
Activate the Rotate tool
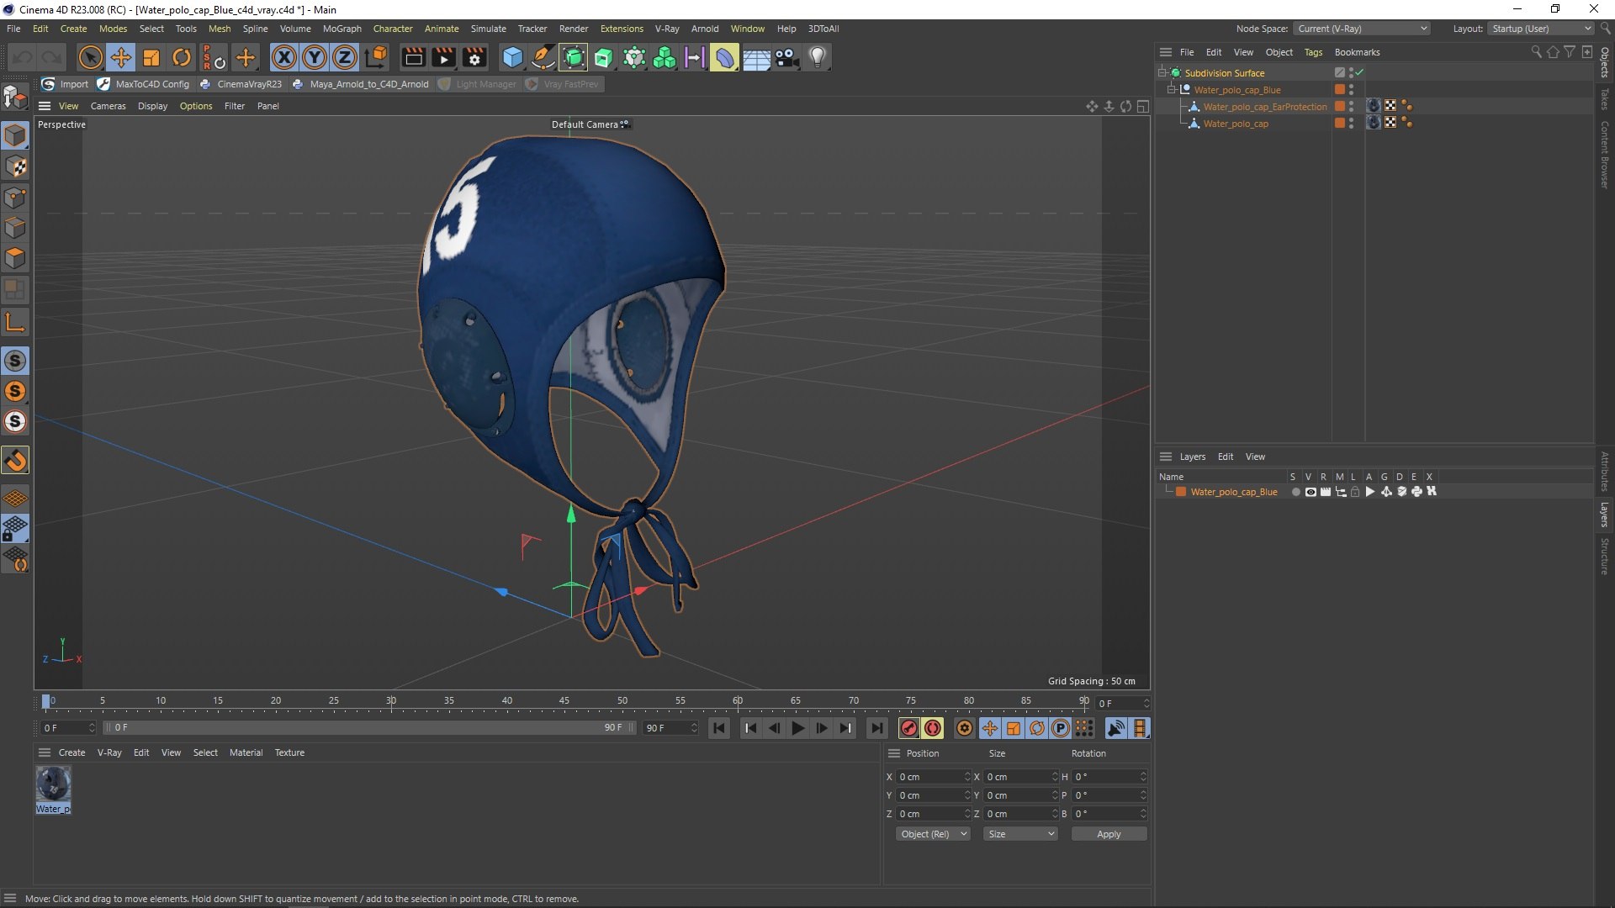coord(182,57)
